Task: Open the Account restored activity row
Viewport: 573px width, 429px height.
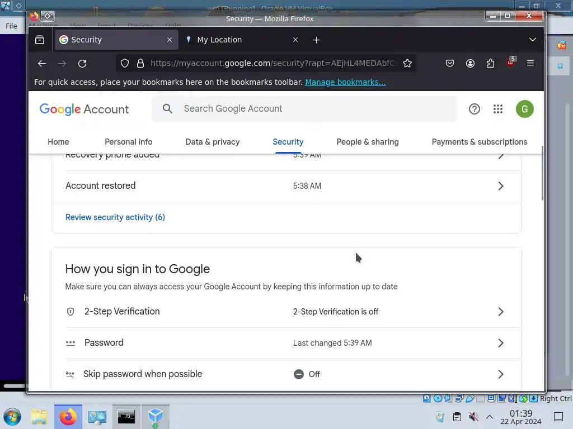Action: 286,186
